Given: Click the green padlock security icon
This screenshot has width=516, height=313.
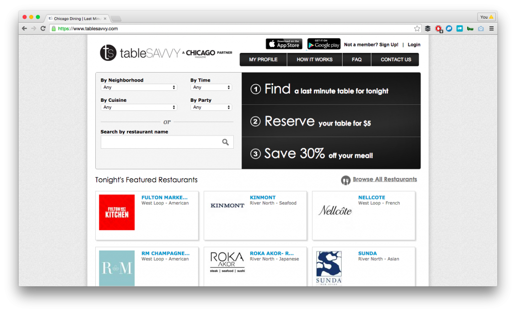Looking at the screenshot, I should 53,29.
